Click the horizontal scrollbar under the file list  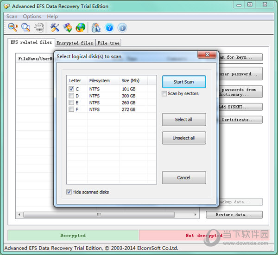click(98, 215)
